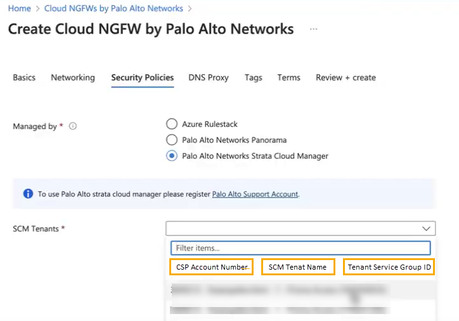Click the Filter items search field
459x321 pixels.
300,248
